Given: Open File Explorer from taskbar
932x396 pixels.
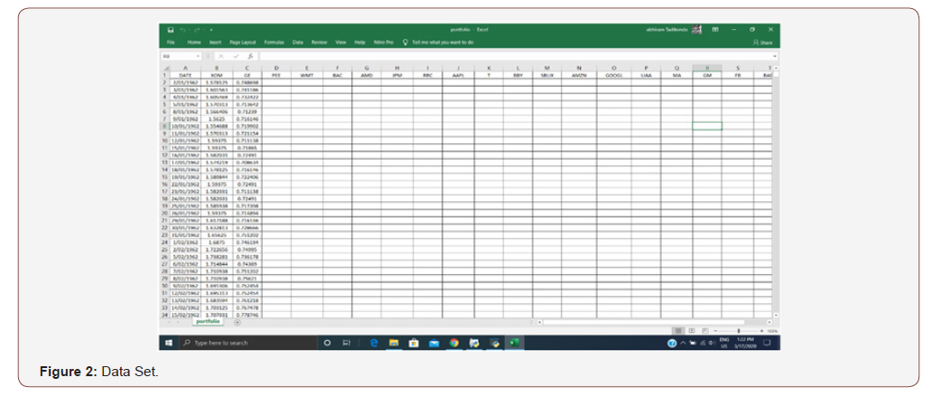Looking at the screenshot, I should point(395,343).
